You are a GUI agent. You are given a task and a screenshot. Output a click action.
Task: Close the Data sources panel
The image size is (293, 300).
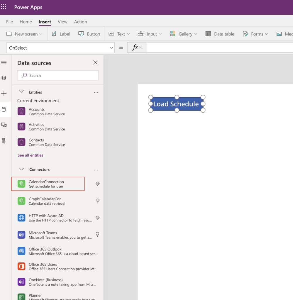coord(95,62)
